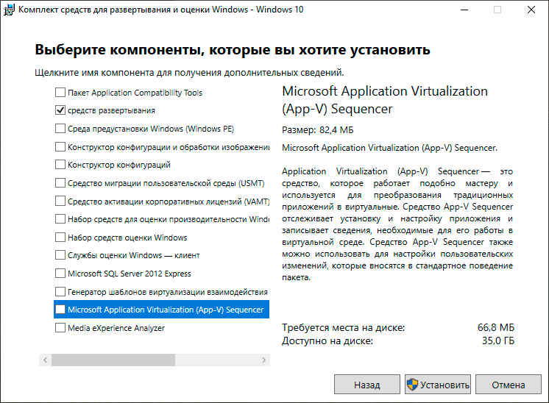Tick the Media eXperience Analyzer checkbox

(60, 328)
